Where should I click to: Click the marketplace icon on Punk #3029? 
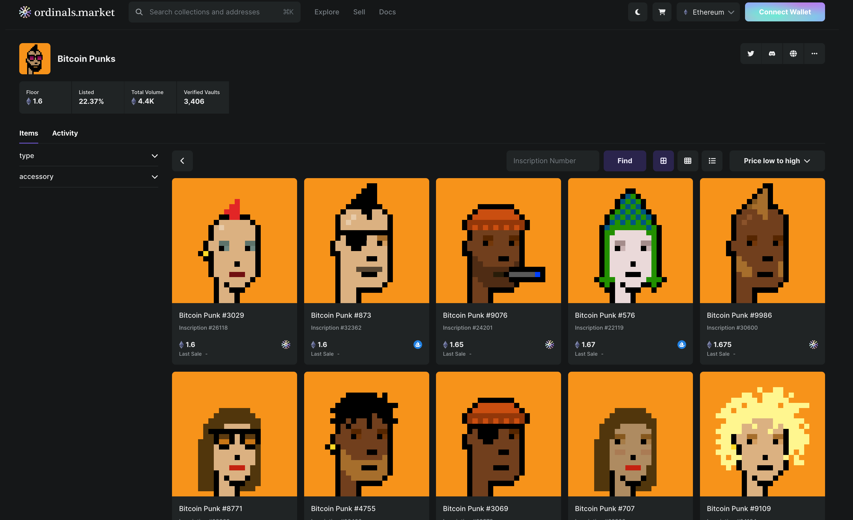click(x=286, y=345)
